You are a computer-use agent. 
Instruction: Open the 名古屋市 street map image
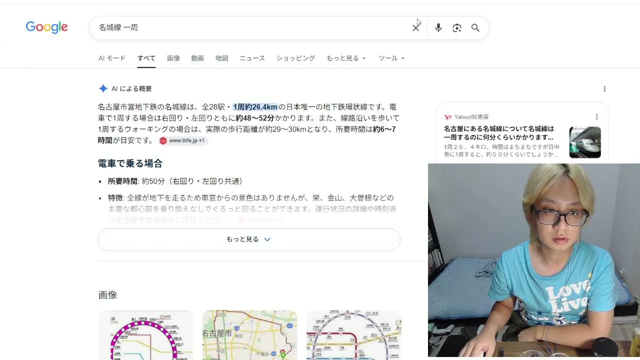click(x=249, y=335)
